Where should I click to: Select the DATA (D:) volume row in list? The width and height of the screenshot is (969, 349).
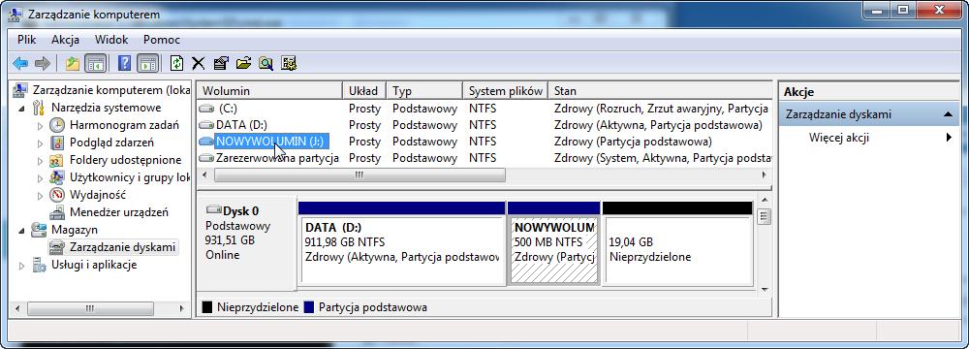click(484, 125)
